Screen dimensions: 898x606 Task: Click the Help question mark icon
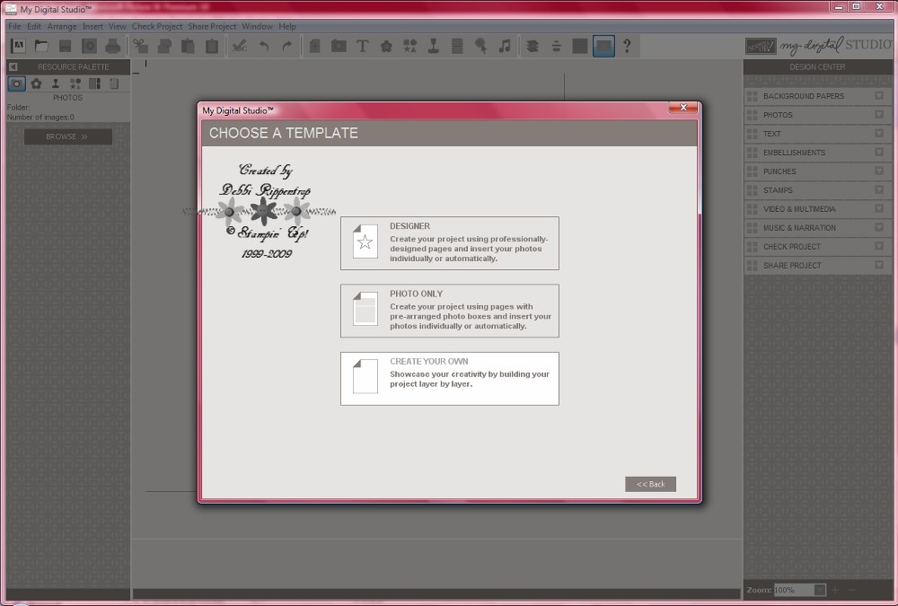click(x=627, y=46)
